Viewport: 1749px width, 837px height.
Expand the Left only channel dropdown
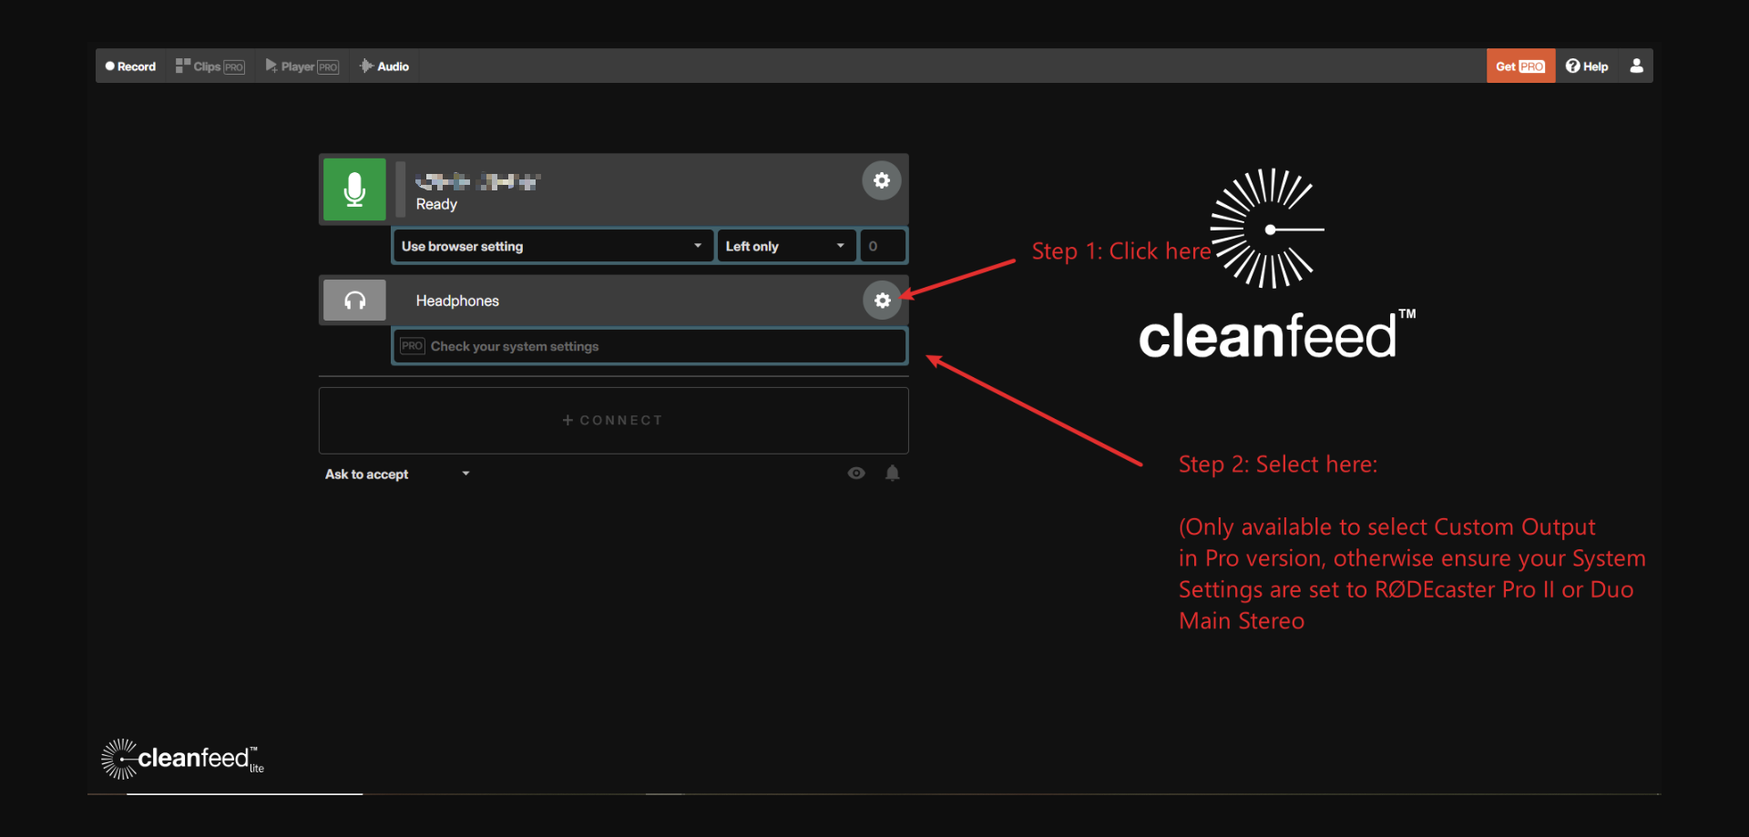click(786, 246)
